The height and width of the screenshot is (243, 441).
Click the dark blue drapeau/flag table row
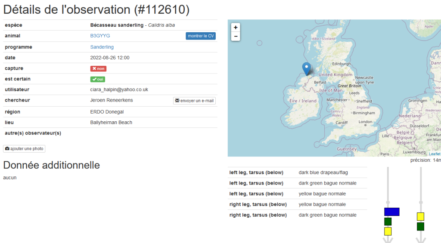(297, 172)
